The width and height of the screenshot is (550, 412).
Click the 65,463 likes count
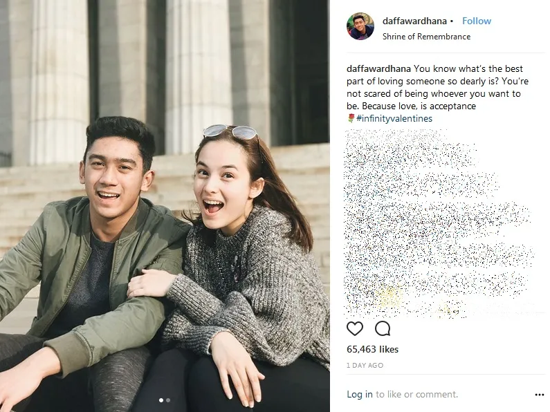coord(372,349)
